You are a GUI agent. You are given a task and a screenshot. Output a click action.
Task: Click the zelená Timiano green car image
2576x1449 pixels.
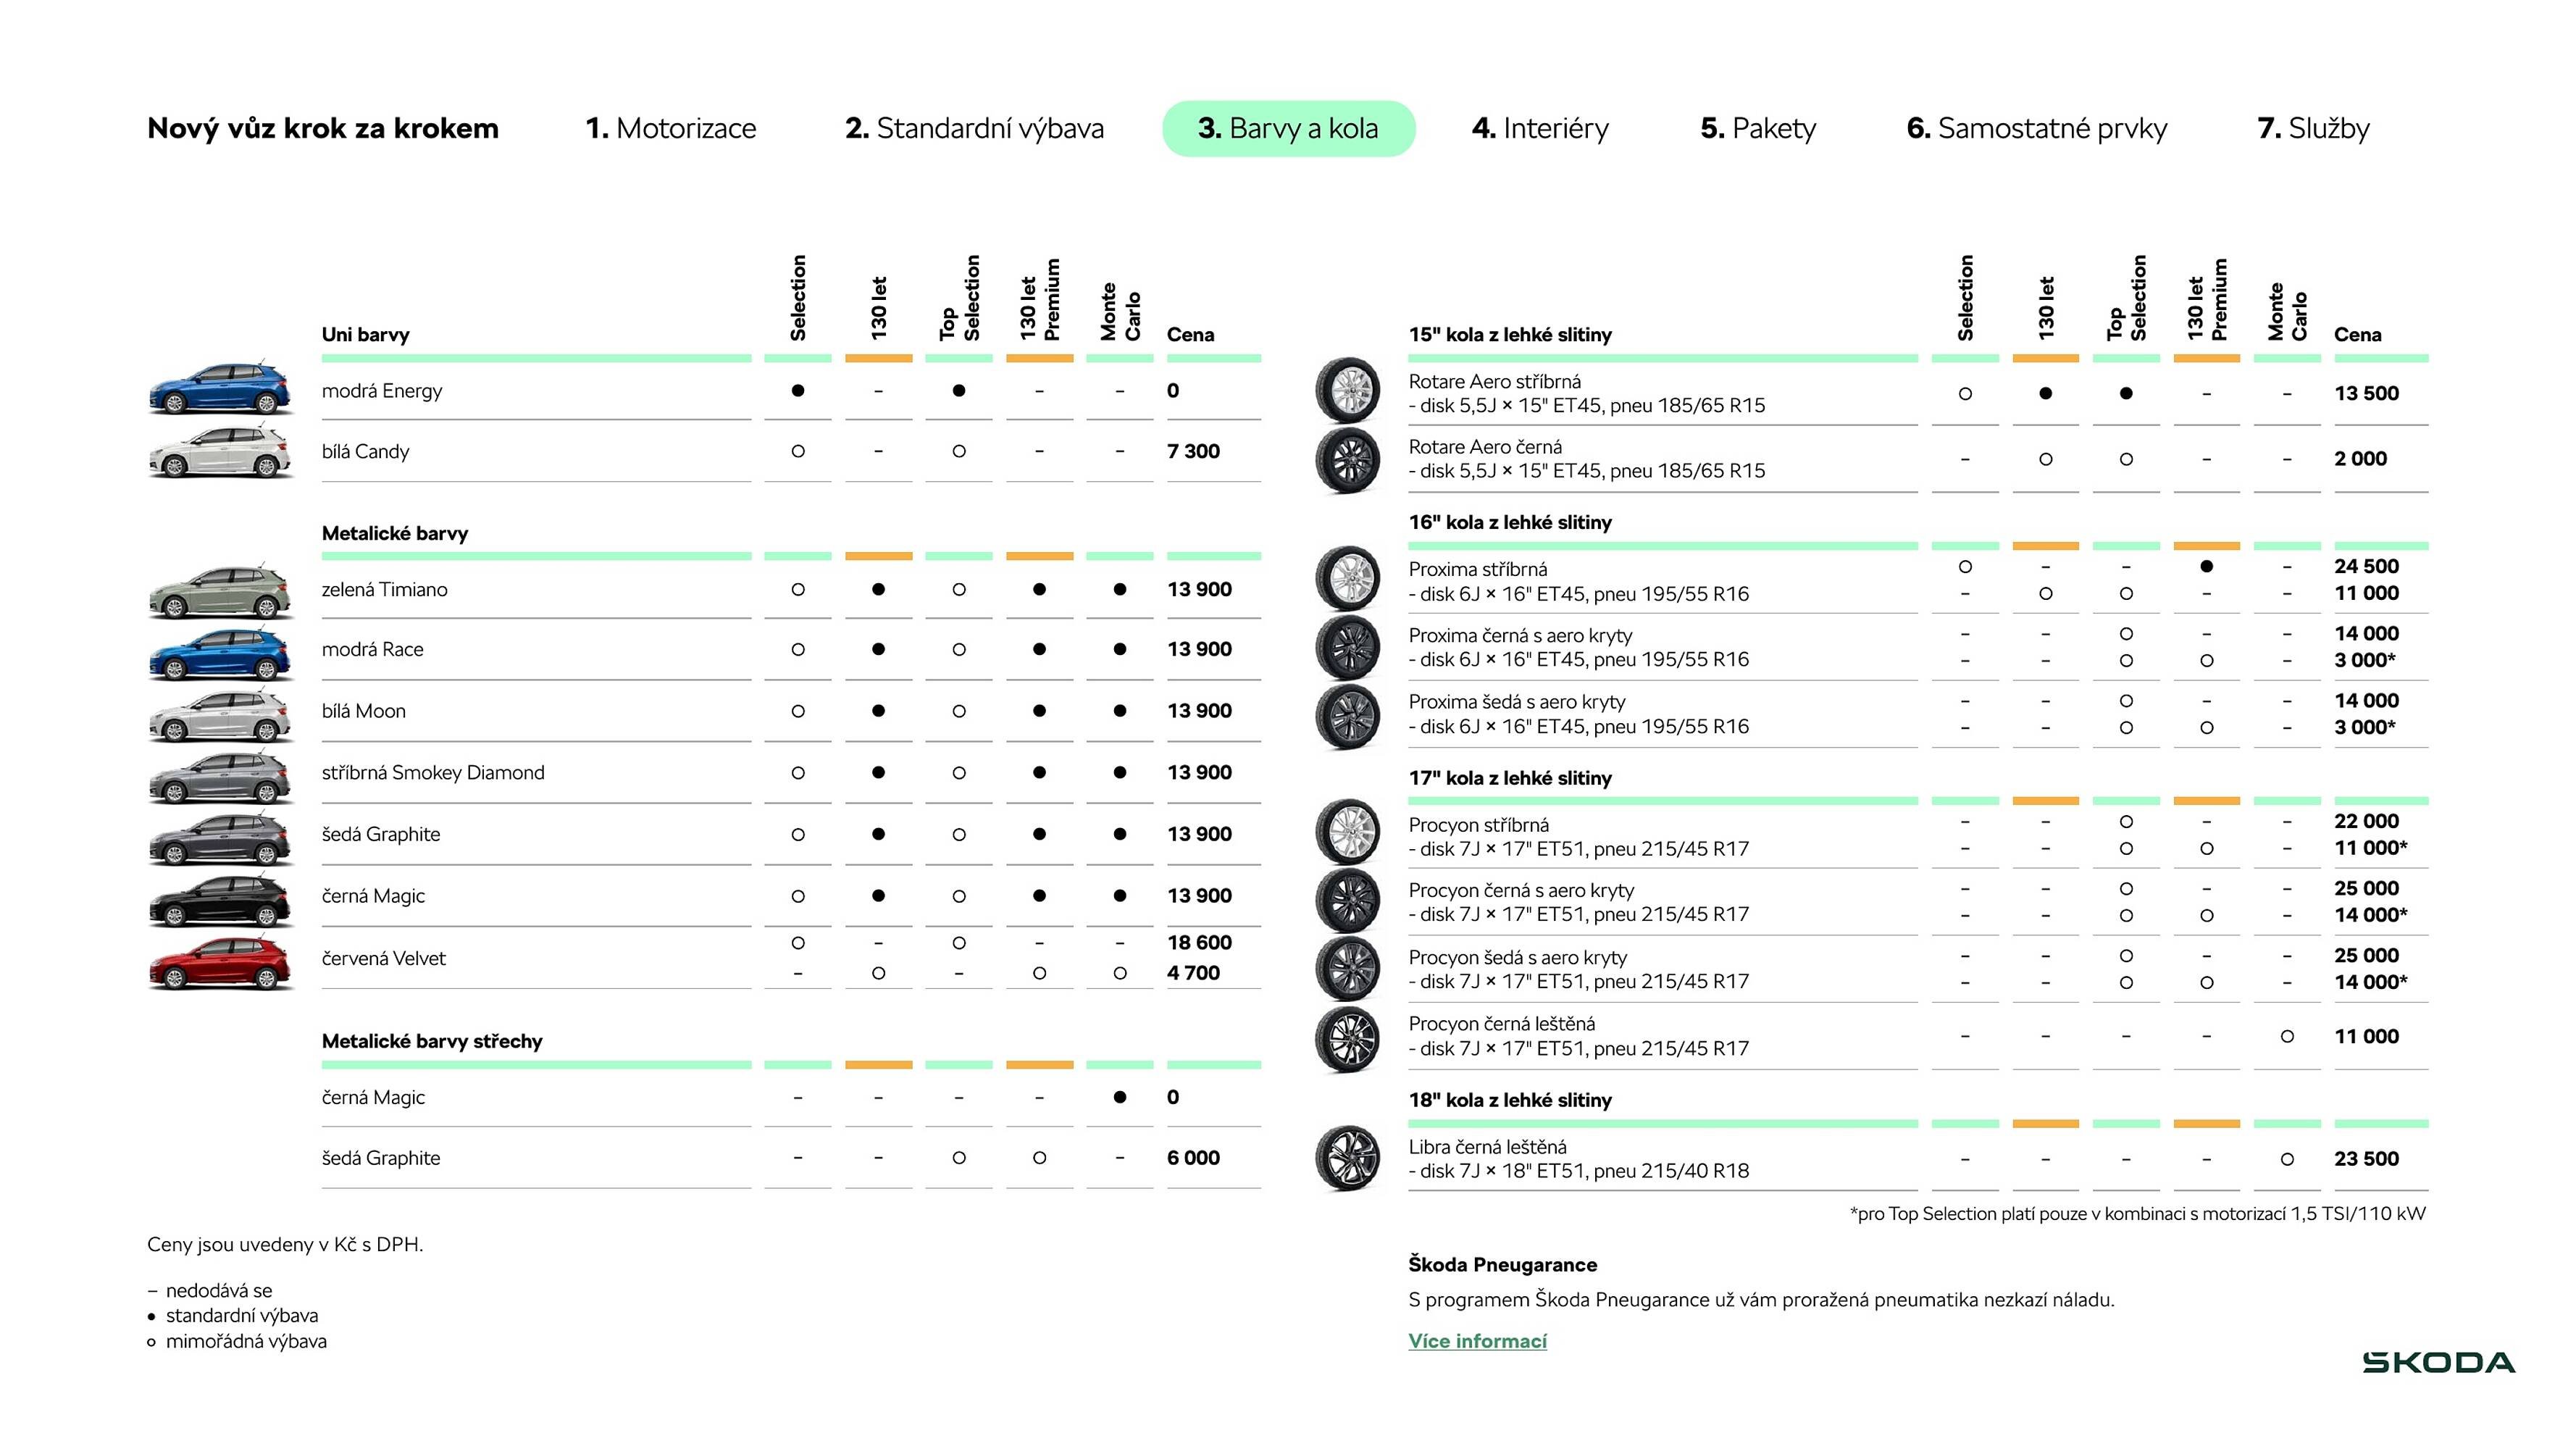pyautogui.click(x=220, y=592)
